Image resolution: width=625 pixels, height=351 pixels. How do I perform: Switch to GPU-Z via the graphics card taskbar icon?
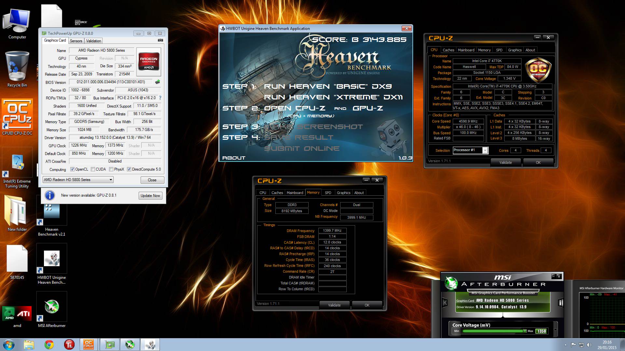109,344
